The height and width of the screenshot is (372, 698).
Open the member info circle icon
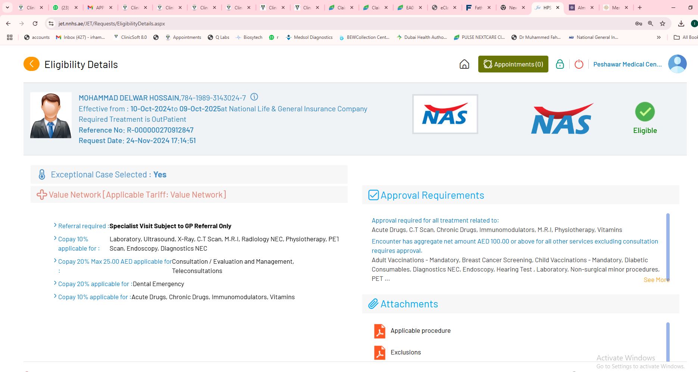click(254, 97)
